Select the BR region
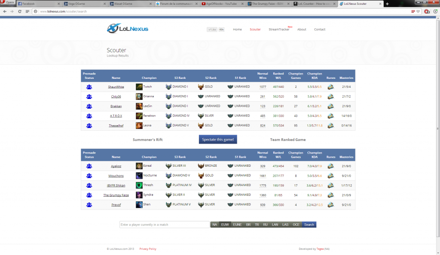Viewport: 440px width, 255px height. (x=248, y=225)
